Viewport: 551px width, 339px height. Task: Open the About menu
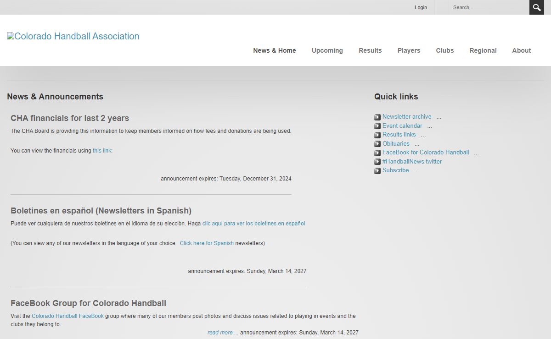click(521, 50)
